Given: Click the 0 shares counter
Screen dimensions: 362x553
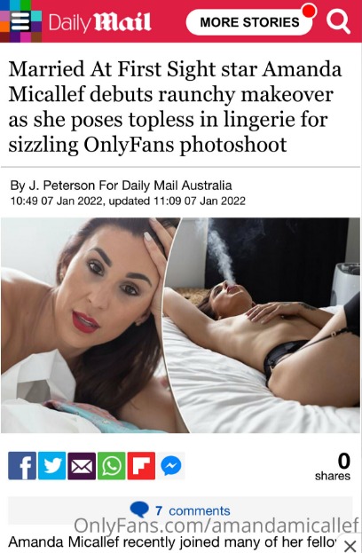Looking at the screenshot, I should (333, 467).
